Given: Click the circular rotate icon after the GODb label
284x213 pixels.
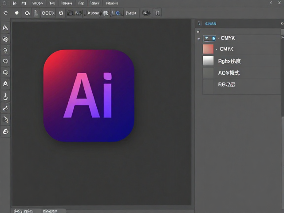Looking at the screenshot, I should click(x=61, y=13).
